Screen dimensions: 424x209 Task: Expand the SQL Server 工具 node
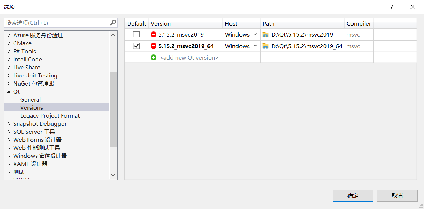9,132
